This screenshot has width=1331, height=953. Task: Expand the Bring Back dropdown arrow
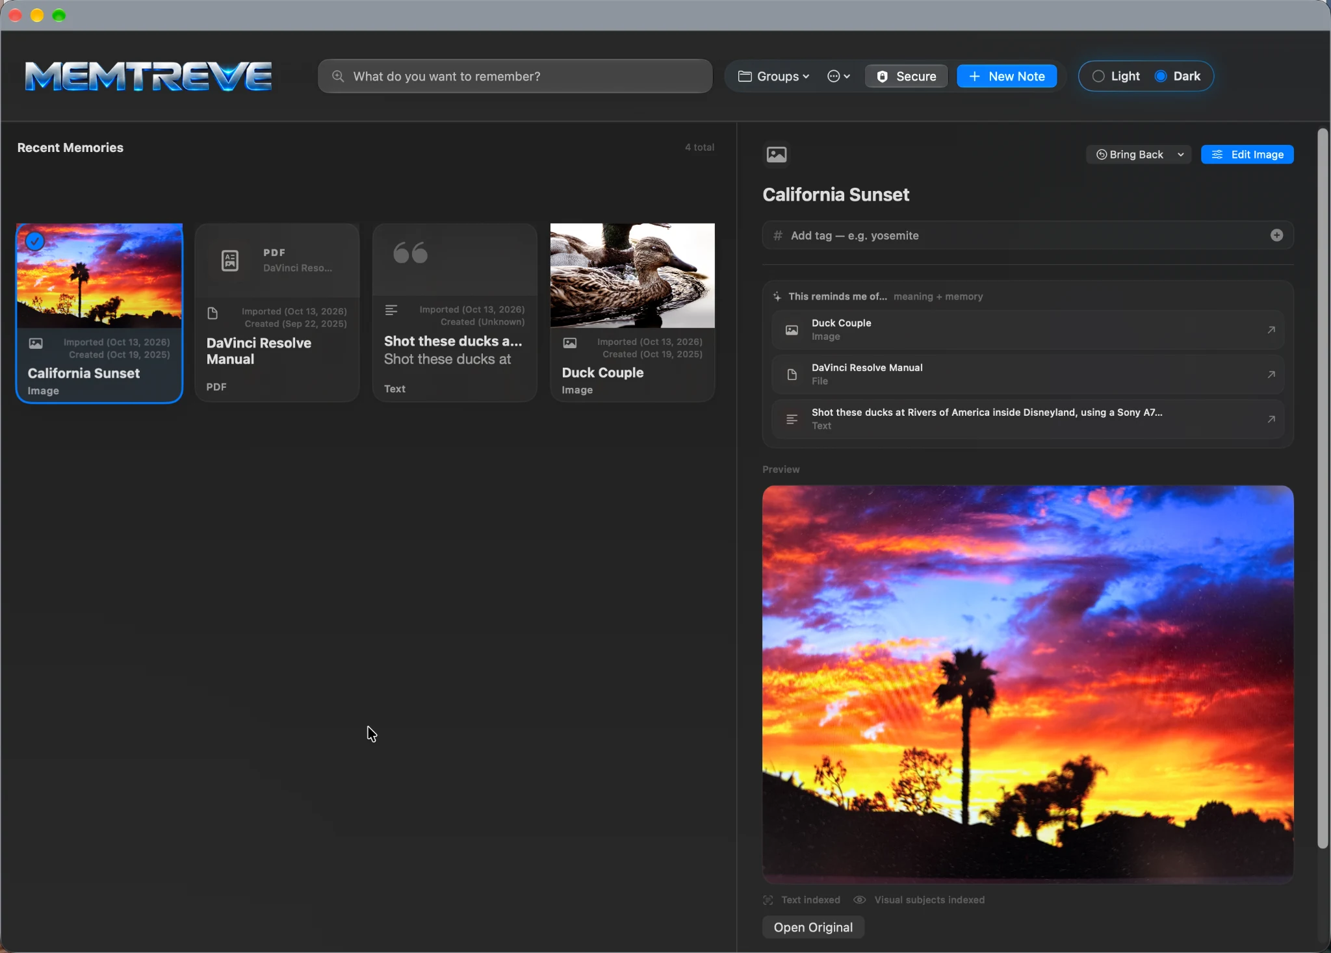pyautogui.click(x=1181, y=155)
